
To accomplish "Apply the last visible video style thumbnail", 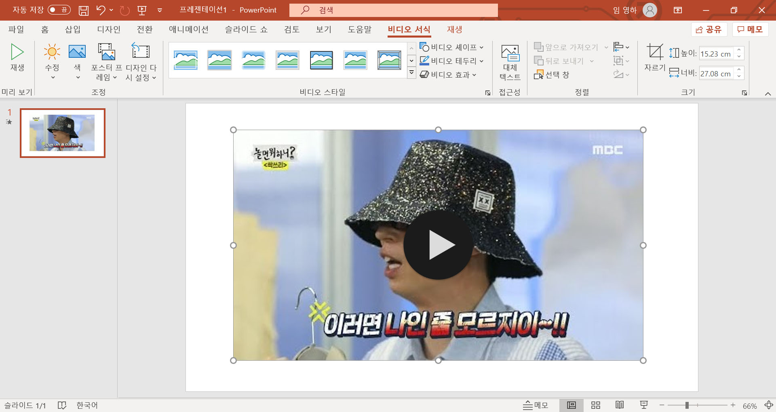I will coord(389,60).
